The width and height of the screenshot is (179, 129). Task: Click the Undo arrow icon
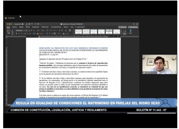32,24
